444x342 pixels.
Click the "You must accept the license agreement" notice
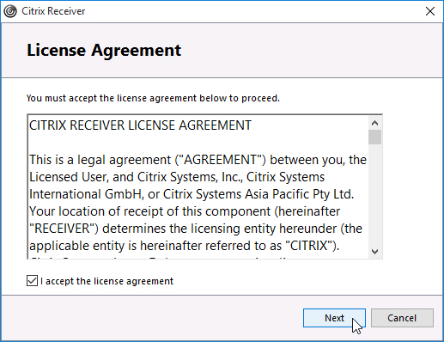(153, 98)
